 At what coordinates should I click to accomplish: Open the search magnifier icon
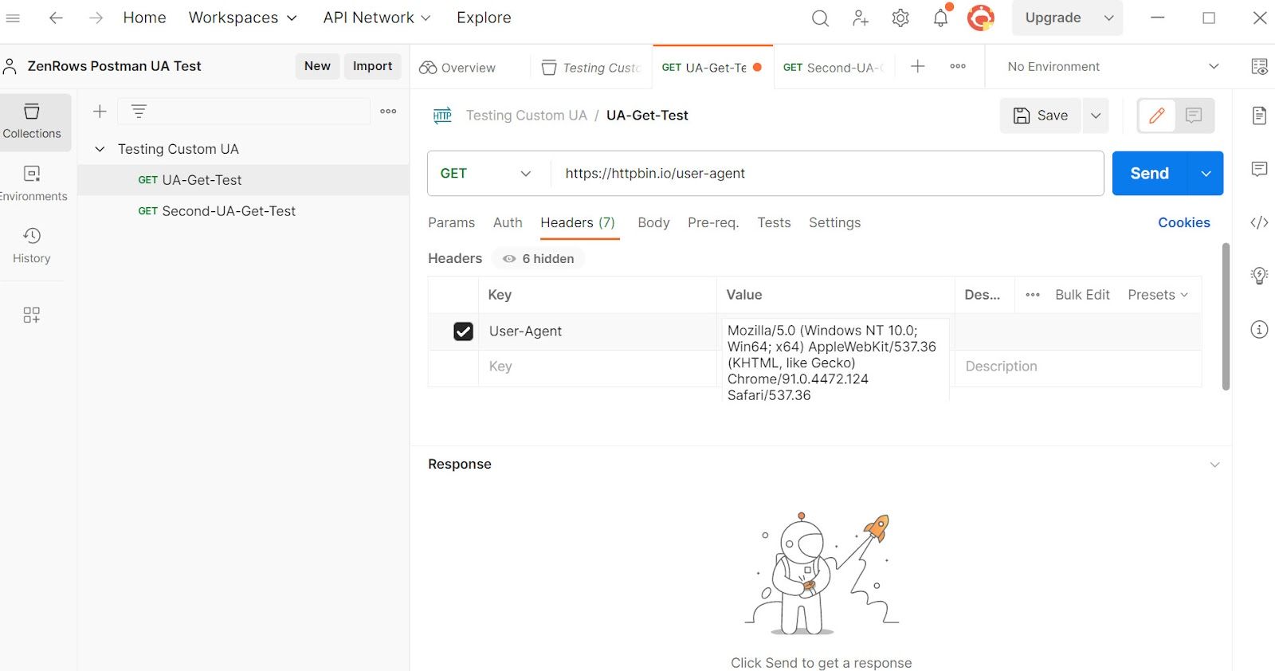tap(820, 18)
